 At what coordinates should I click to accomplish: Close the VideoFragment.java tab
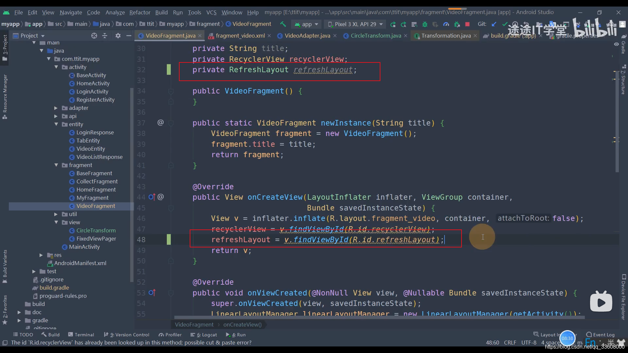point(200,36)
